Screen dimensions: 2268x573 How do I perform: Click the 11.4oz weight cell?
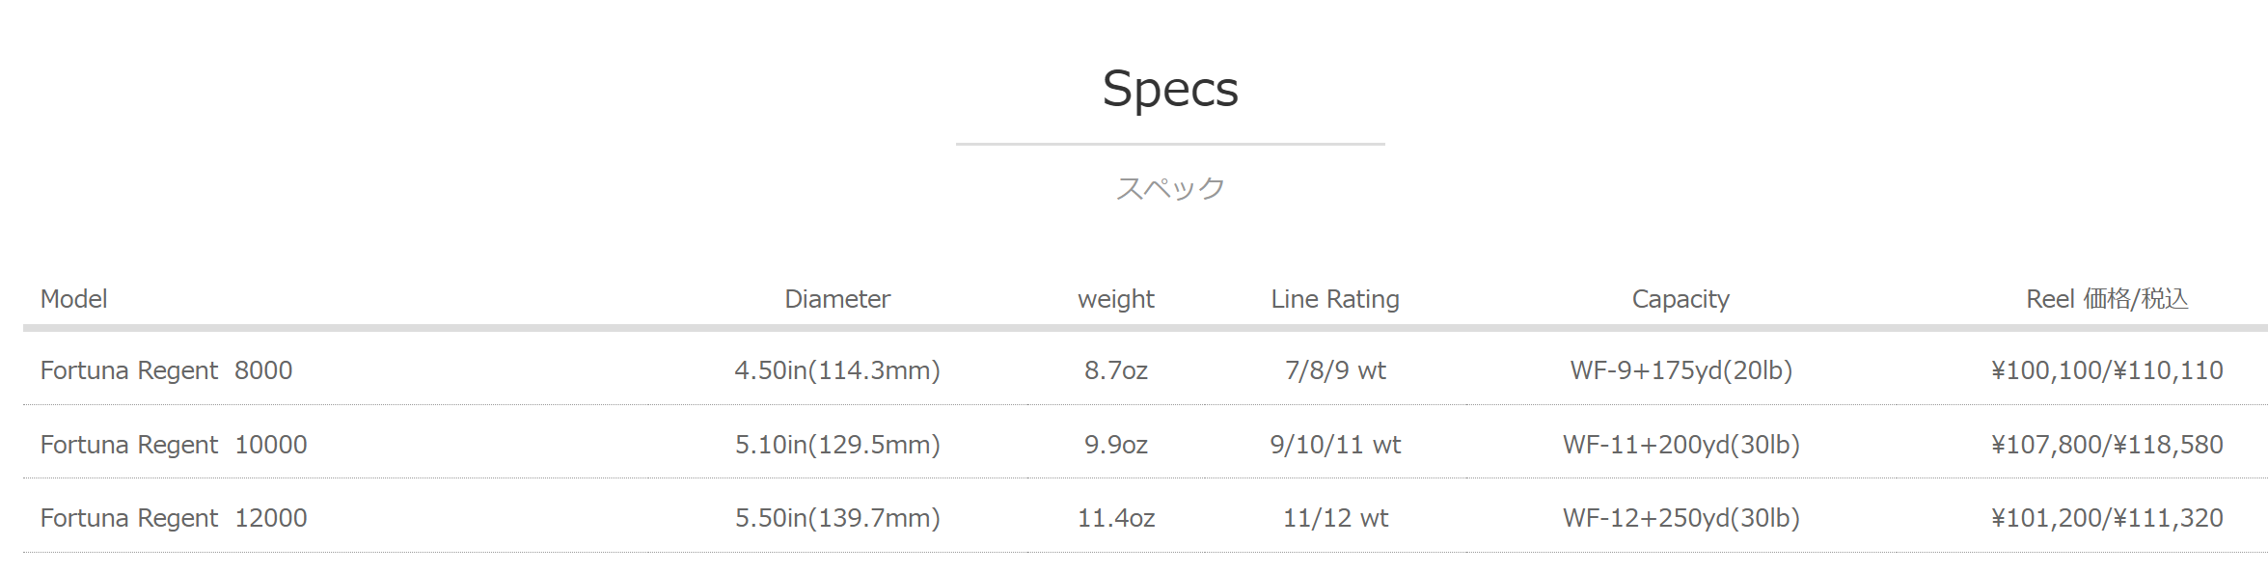point(1116,518)
